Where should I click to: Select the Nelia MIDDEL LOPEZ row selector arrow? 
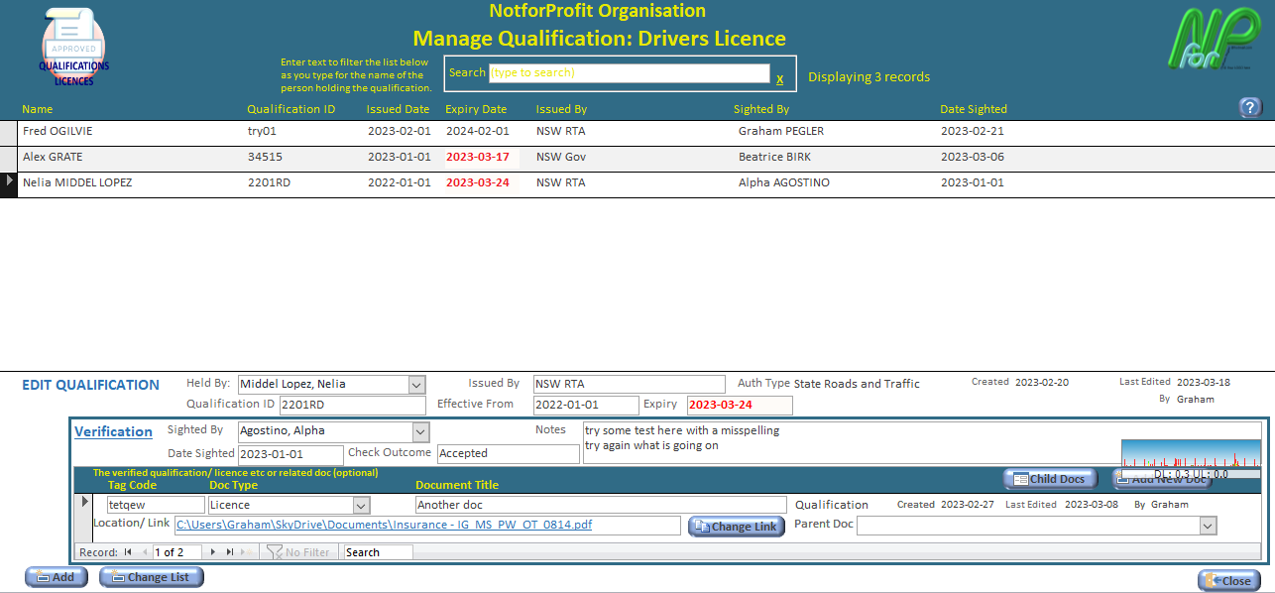[x=9, y=183]
